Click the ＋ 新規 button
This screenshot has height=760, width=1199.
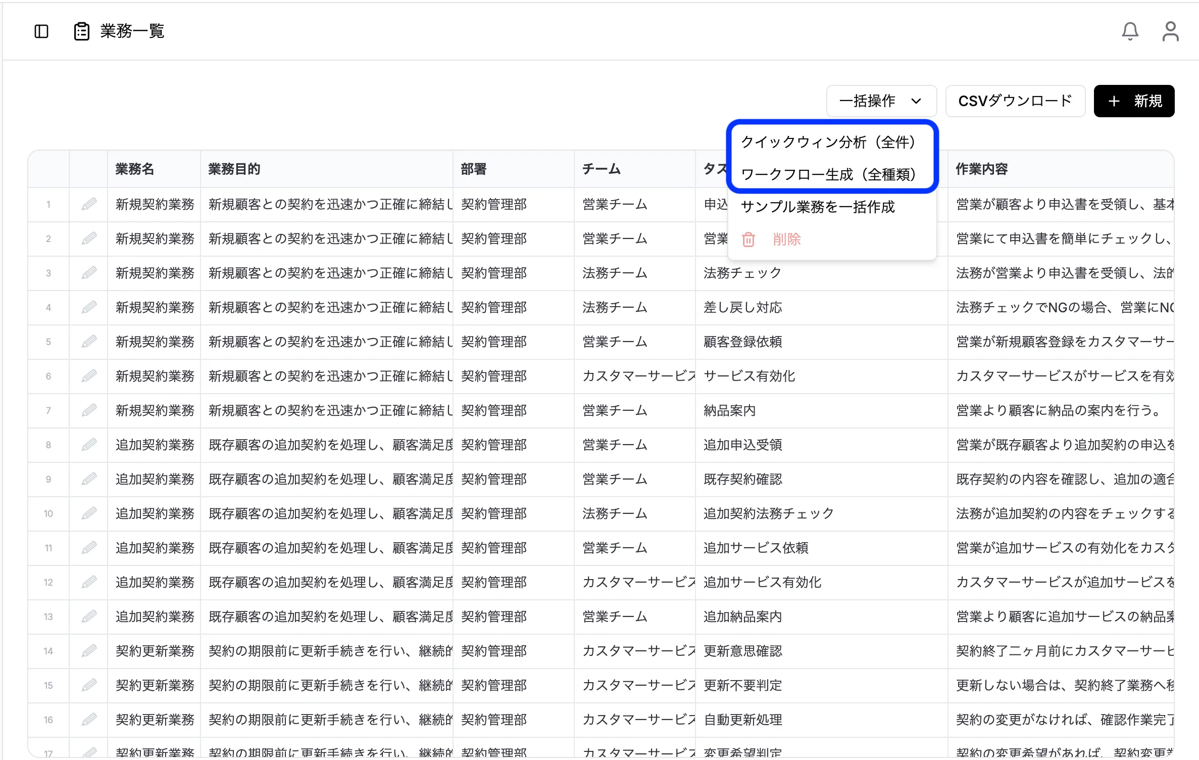(x=1134, y=101)
